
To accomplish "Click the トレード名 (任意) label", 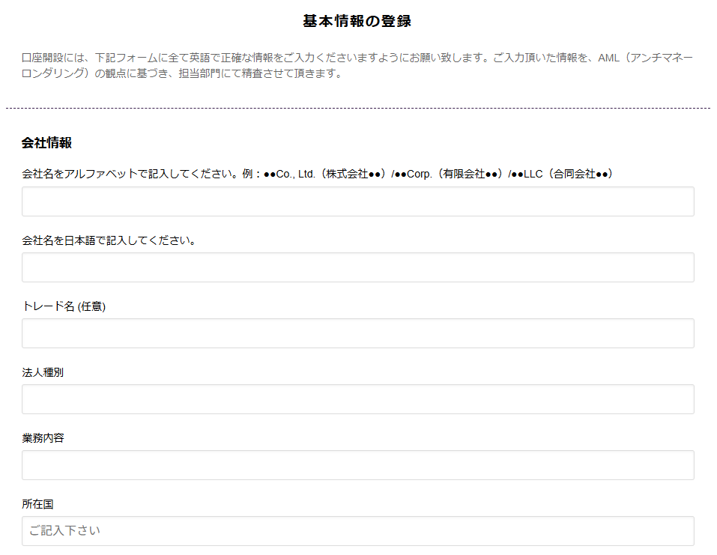I will (x=64, y=306).
